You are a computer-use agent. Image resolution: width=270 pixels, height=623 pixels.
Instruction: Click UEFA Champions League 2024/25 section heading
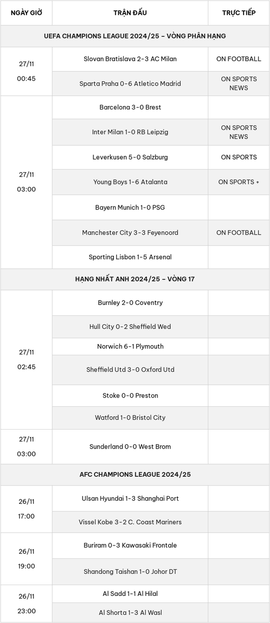[135, 36]
